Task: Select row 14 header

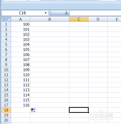Action: pos(6,90)
